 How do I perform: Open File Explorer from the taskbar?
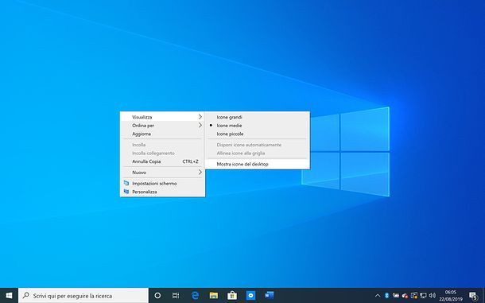pos(213,296)
